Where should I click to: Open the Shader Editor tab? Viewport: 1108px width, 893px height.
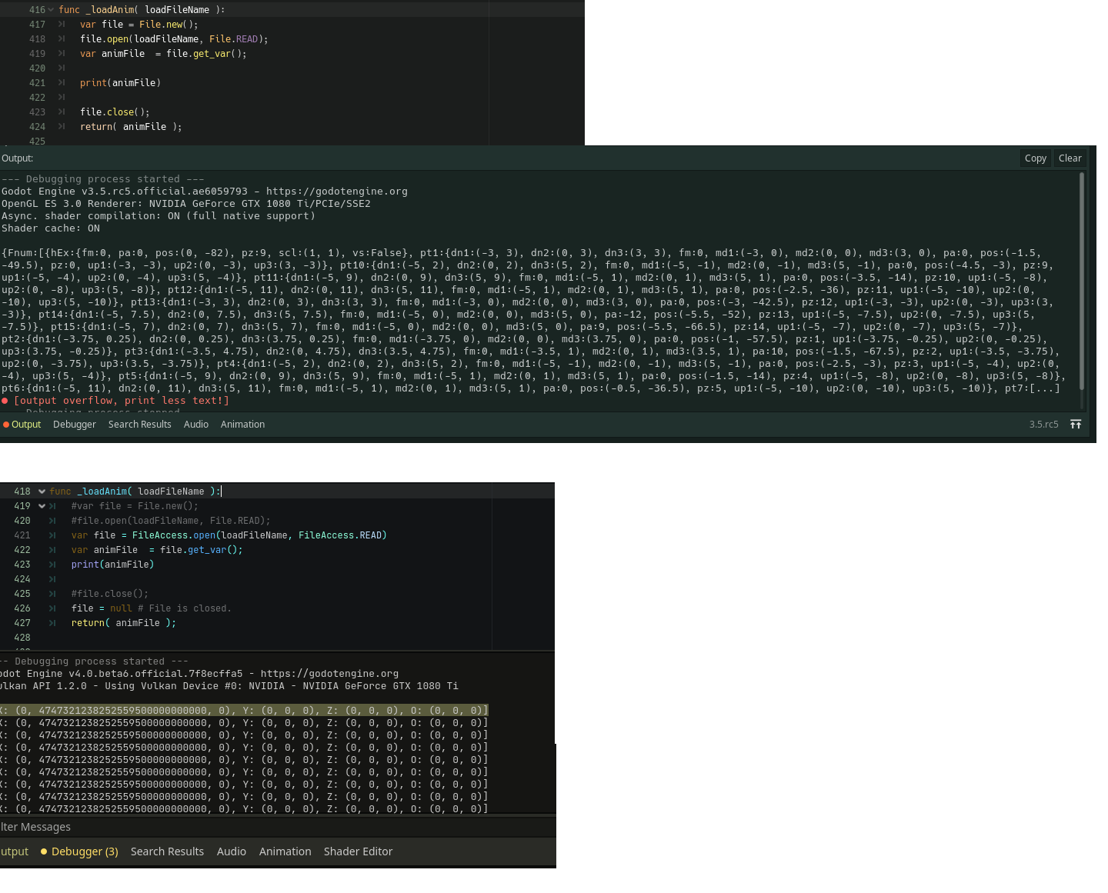click(358, 851)
